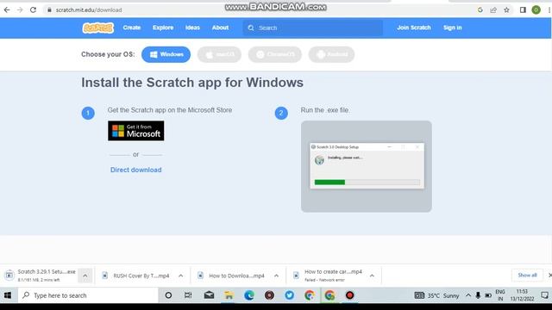
Task: Focus the Scratch search field
Action: pyautogui.click(x=312, y=28)
